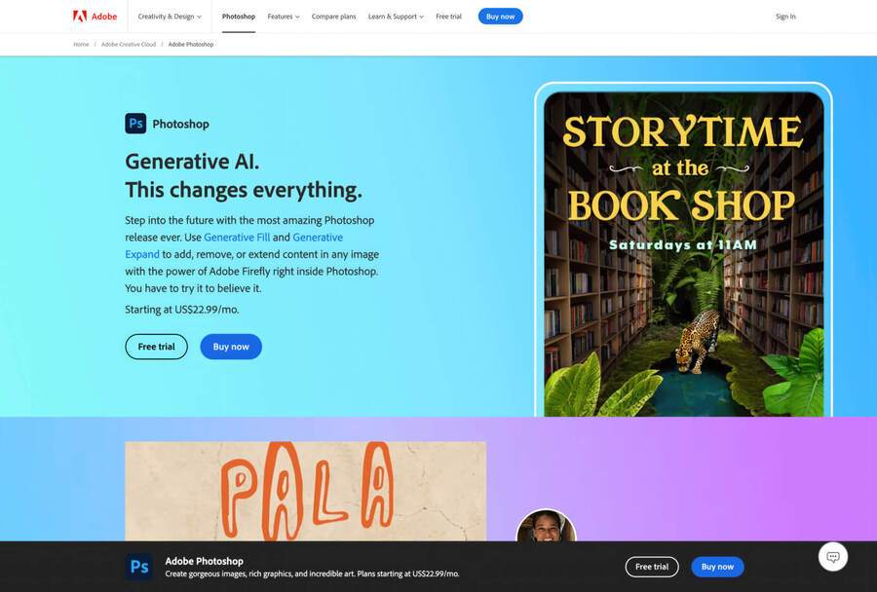Click the 'Generative AI.' heading text
This screenshot has height=592, width=877.
192,162
